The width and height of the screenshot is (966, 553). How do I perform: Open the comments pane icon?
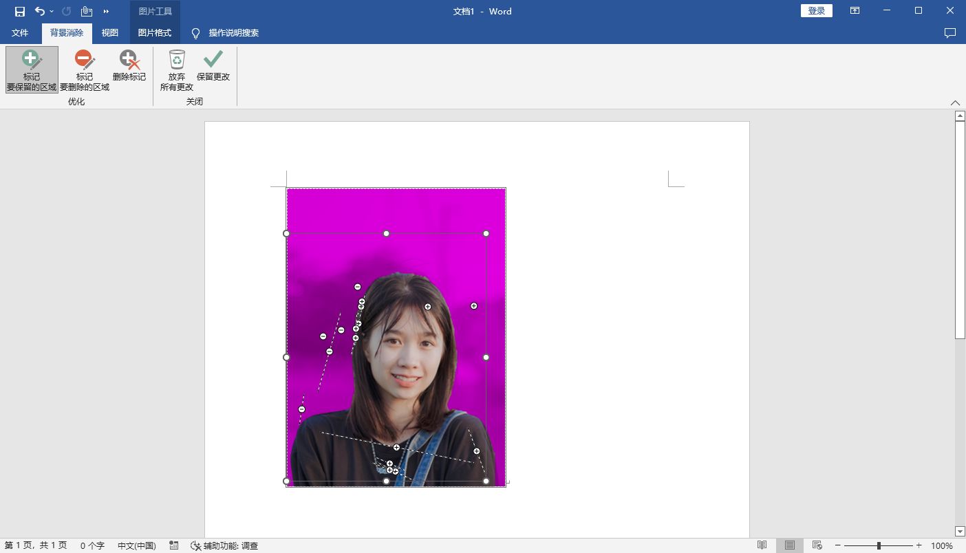click(x=950, y=33)
